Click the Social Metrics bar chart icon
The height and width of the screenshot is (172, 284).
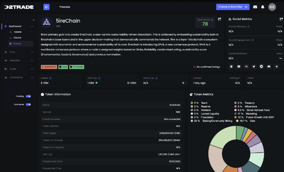click(x=230, y=19)
